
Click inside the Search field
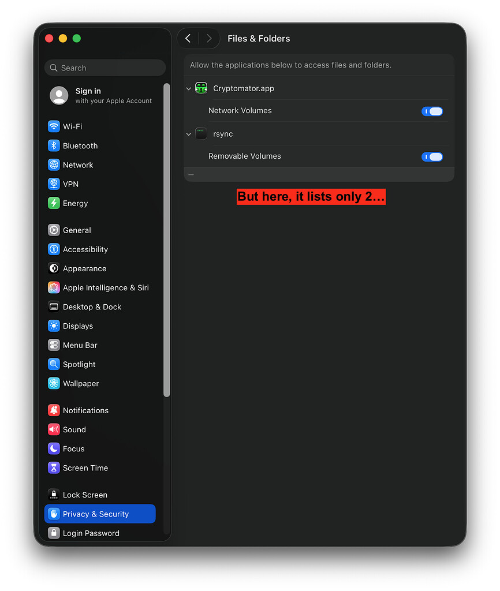[x=105, y=68]
